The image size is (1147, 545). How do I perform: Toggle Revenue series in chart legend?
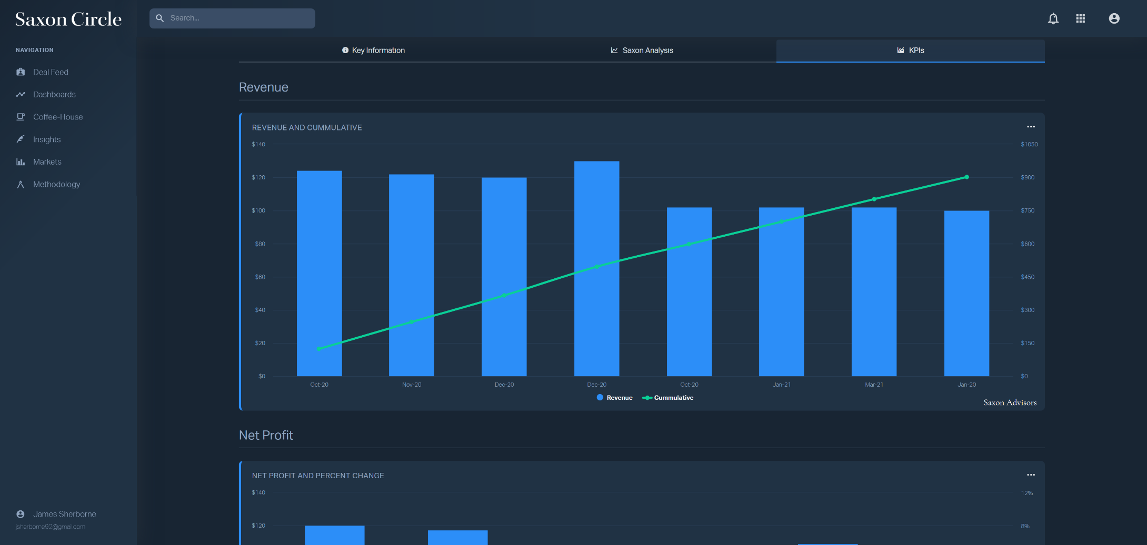tap(614, 398)
